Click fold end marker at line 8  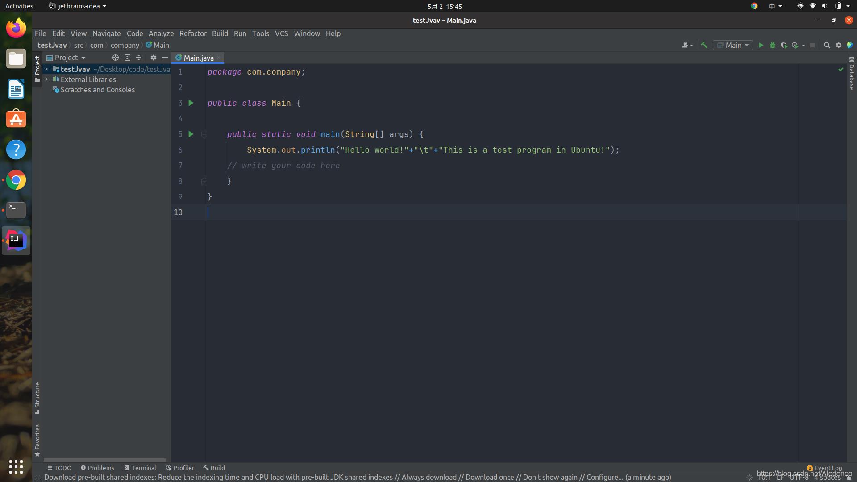coord(204,181)
